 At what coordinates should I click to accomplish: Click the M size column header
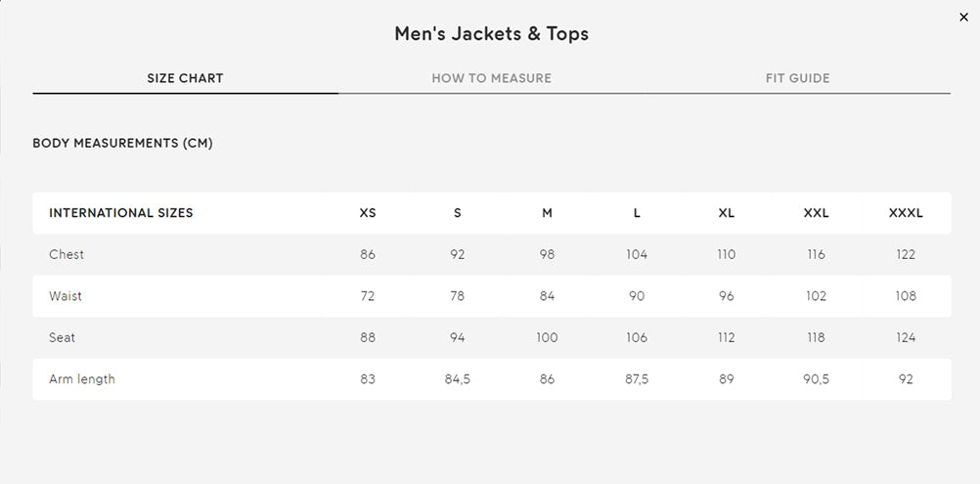pyautogui.click(x=547, y=213)
